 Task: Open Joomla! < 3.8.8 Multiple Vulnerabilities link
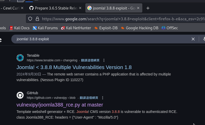pyautogui.click(x=74, y=67)
